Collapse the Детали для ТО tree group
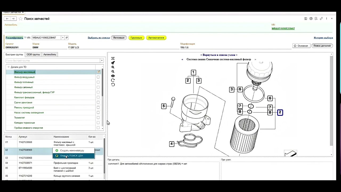This screenshot has width=341, height=192. tap(9, 67)
